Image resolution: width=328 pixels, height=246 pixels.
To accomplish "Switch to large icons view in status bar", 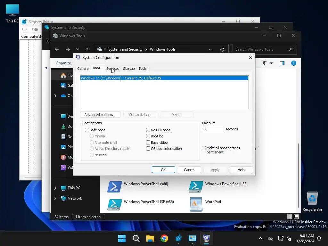I will 296,217.
